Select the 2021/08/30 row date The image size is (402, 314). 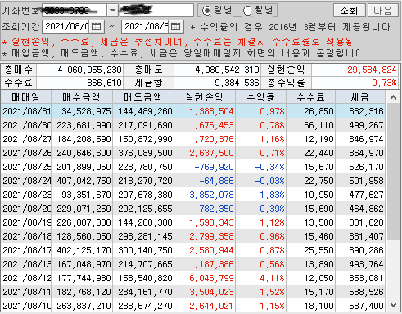click(x=26, y=125)
